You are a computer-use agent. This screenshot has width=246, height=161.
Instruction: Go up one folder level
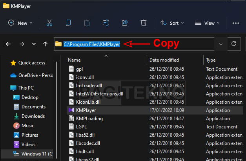coord(46,44)
